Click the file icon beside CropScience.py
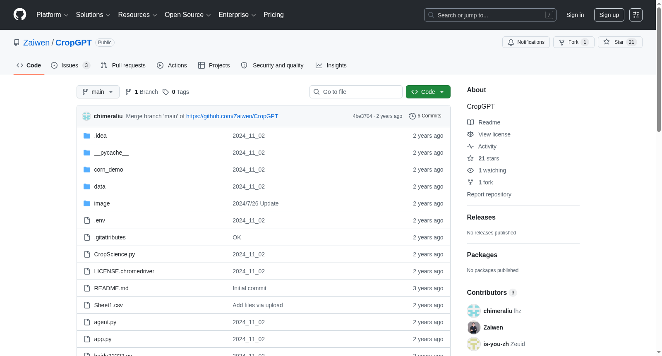Screen dimensions: 662x356 tap(87, 254)
